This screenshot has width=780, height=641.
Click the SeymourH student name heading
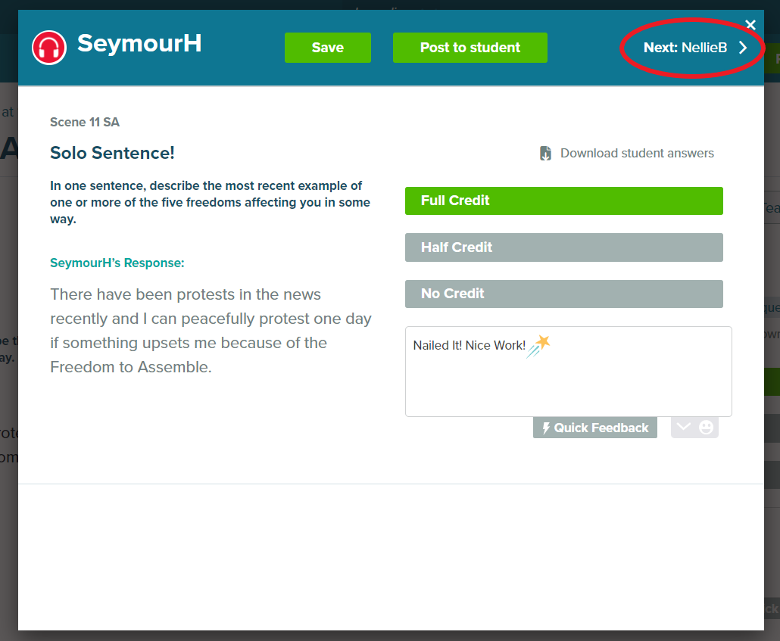pos(139,44)
